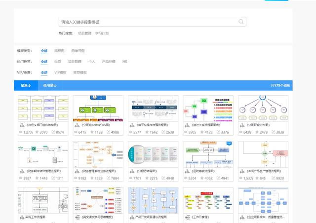The height and width of the screenshot is (223, 316).
Task: Click edit usage icon showing 7884
Action: [x=108, y=178]
